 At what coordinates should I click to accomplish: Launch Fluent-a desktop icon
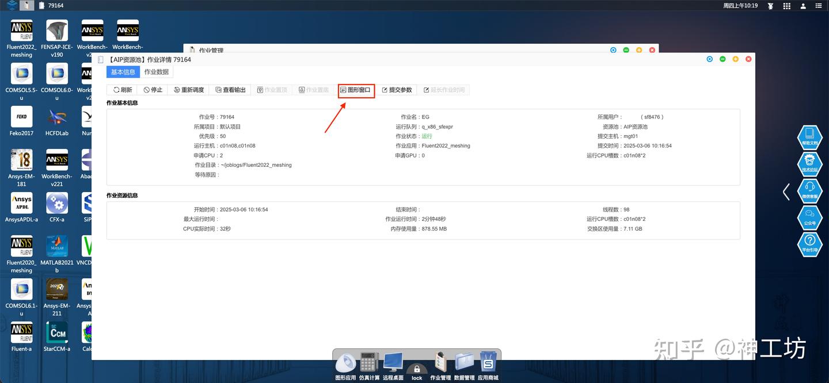click(22, 337)
